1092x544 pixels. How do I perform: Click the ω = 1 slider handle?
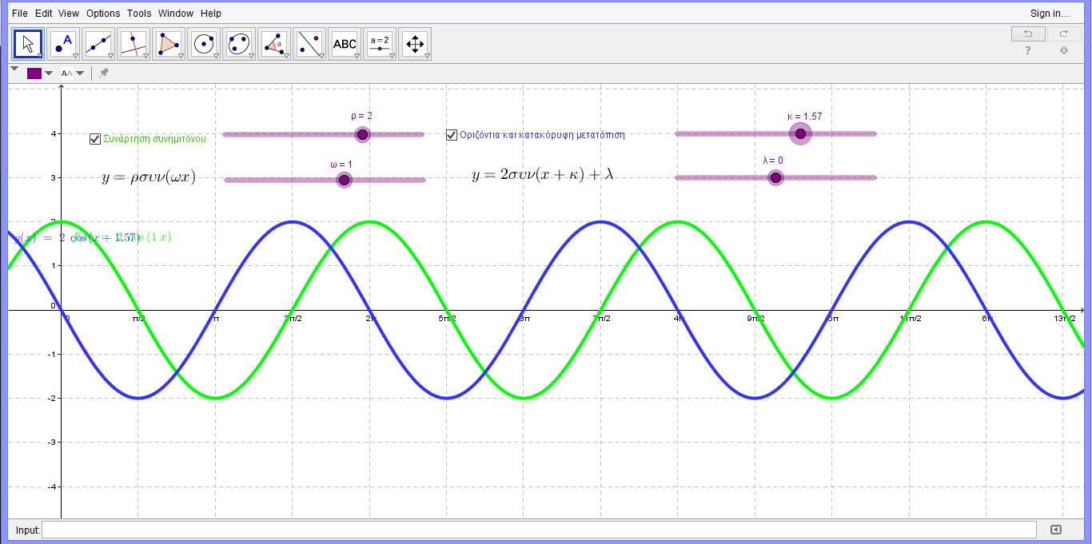[x=345, y=180]
